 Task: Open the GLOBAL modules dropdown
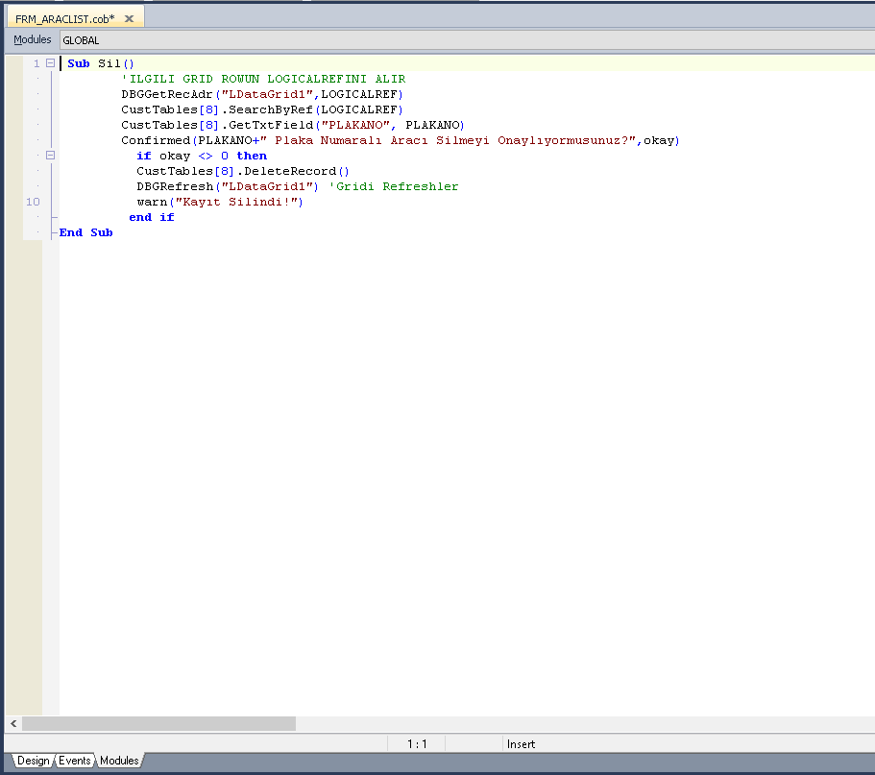[x=461, y=40]
